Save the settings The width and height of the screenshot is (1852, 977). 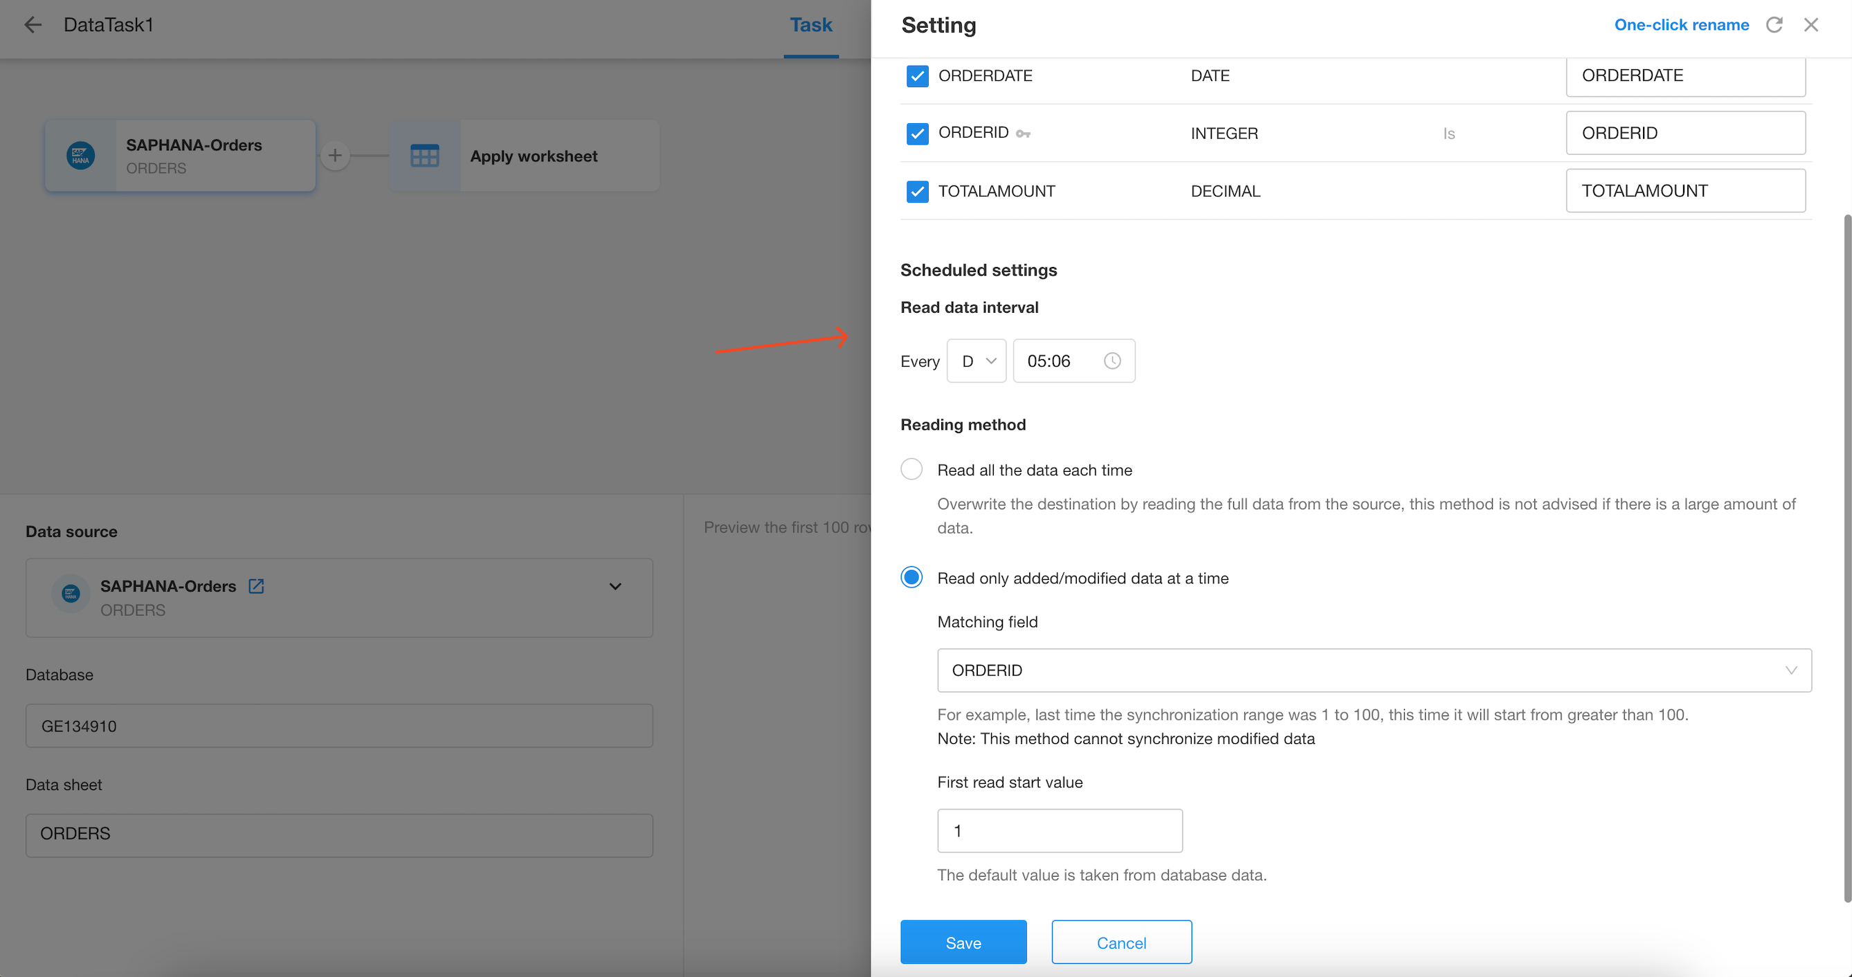963,942
